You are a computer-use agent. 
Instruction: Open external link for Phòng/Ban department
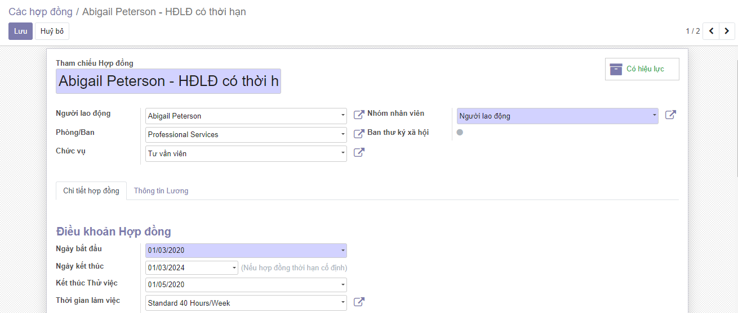pyautogui.click(x=359, y=134)
